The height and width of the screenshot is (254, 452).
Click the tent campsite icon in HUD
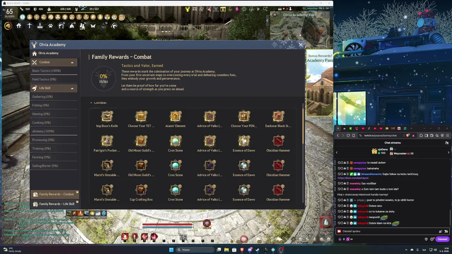tap(72, 26)
